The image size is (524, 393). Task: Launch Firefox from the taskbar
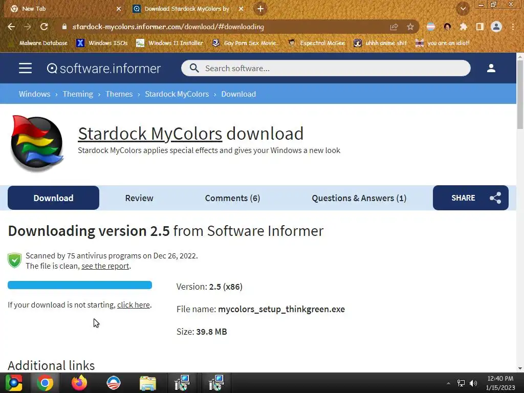point(79,383)
